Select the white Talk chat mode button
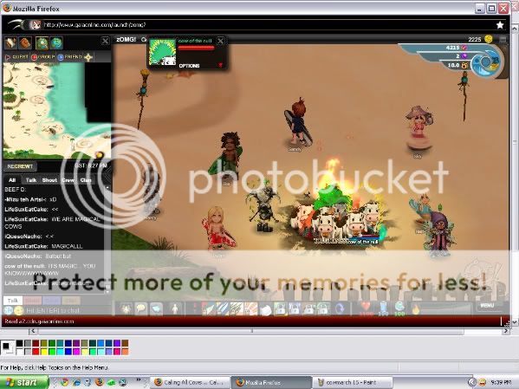This screenshot has width=519, height=389. tap(13, 301)
